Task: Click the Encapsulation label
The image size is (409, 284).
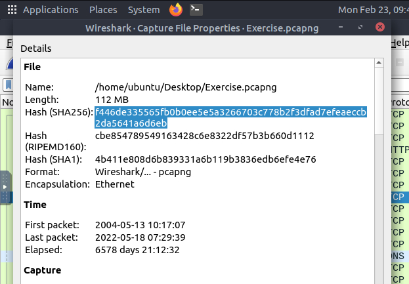Action: (57, 184)
